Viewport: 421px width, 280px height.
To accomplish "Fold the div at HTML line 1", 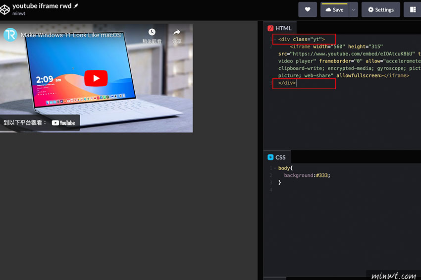I will [x=275, y=40].
